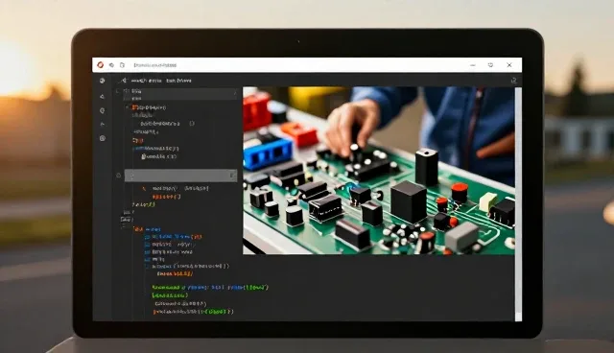This screenshot has width=614, height=353.
Task: Select the first breadcrumb segment in editor header
Action: tap(146, 81)
